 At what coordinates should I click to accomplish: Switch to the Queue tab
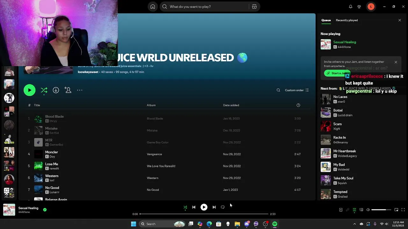(326, 20)
